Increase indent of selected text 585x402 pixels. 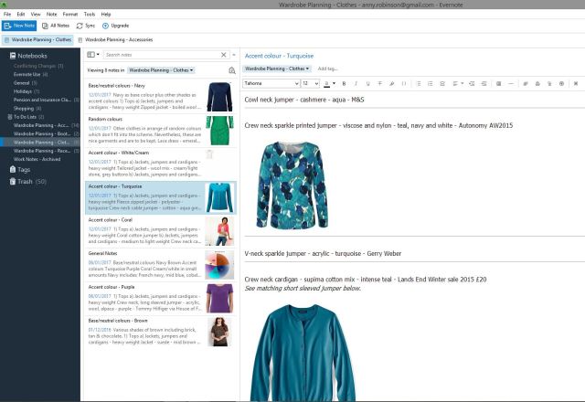point(472,83)
